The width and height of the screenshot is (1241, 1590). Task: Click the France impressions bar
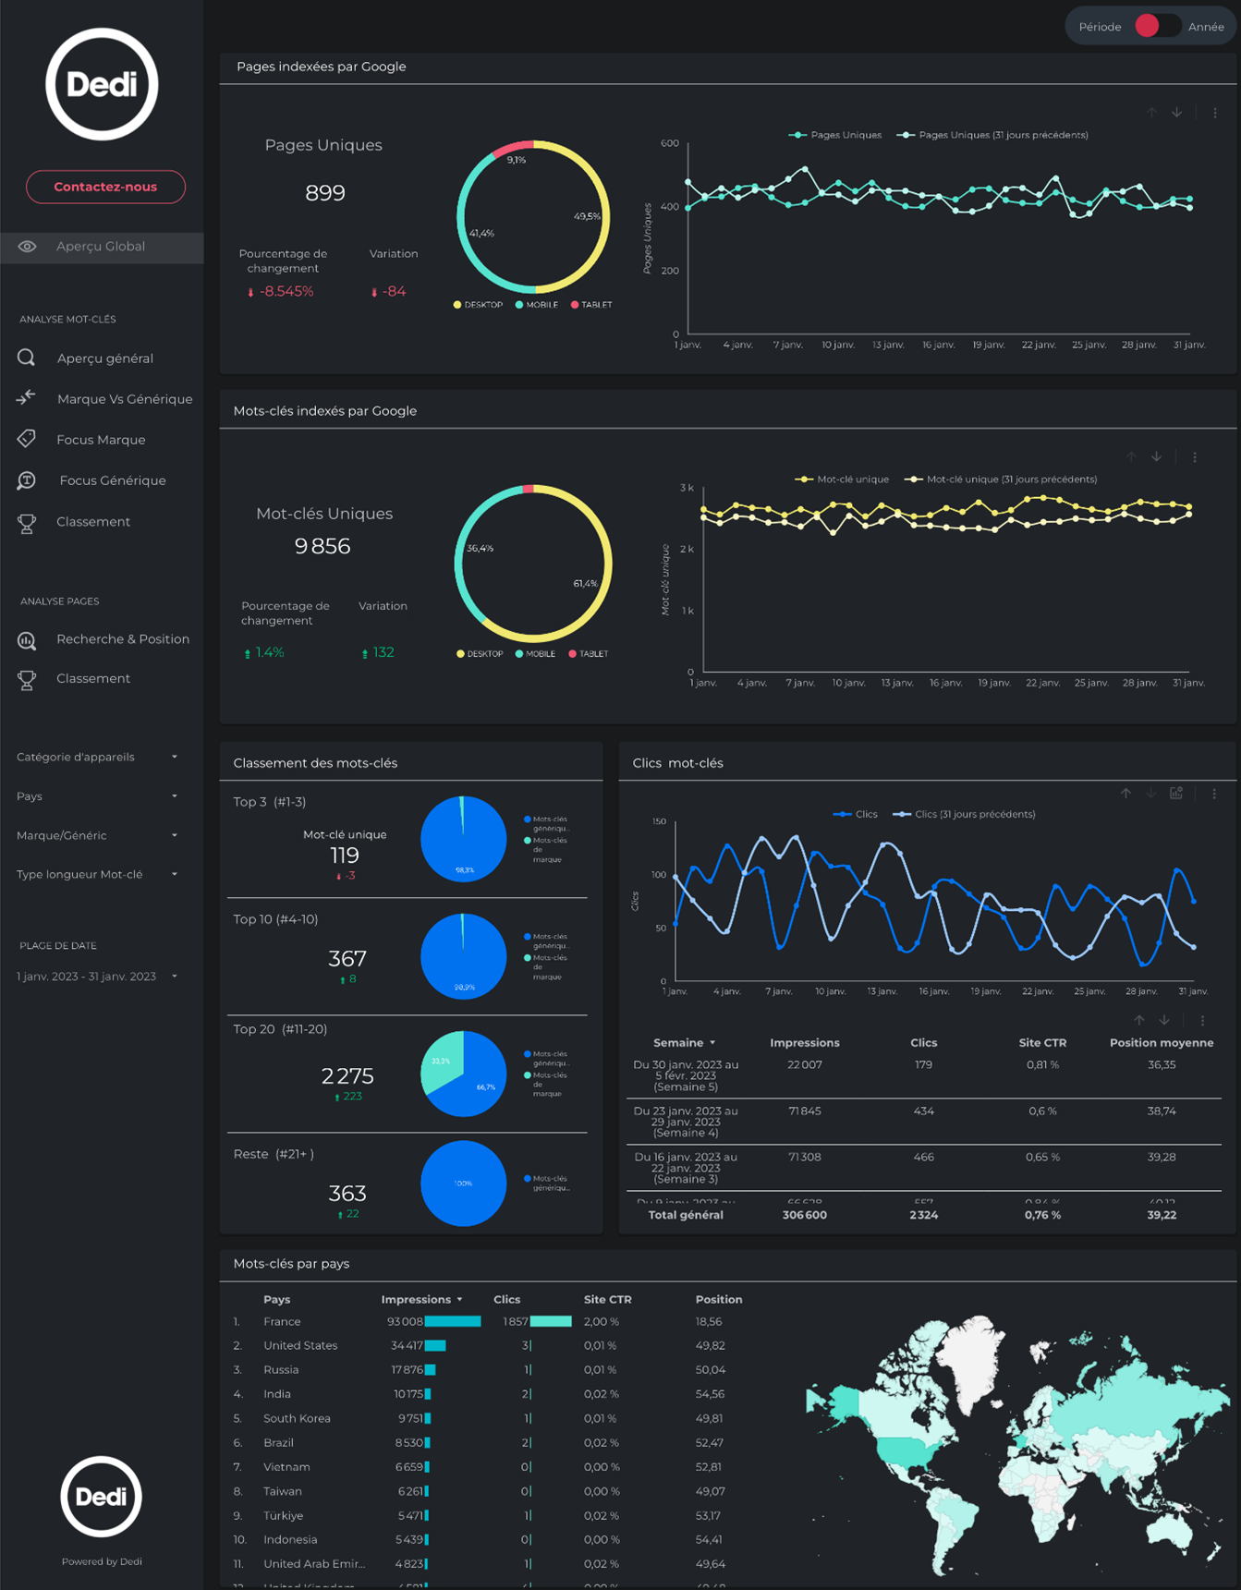point(452,1322)
